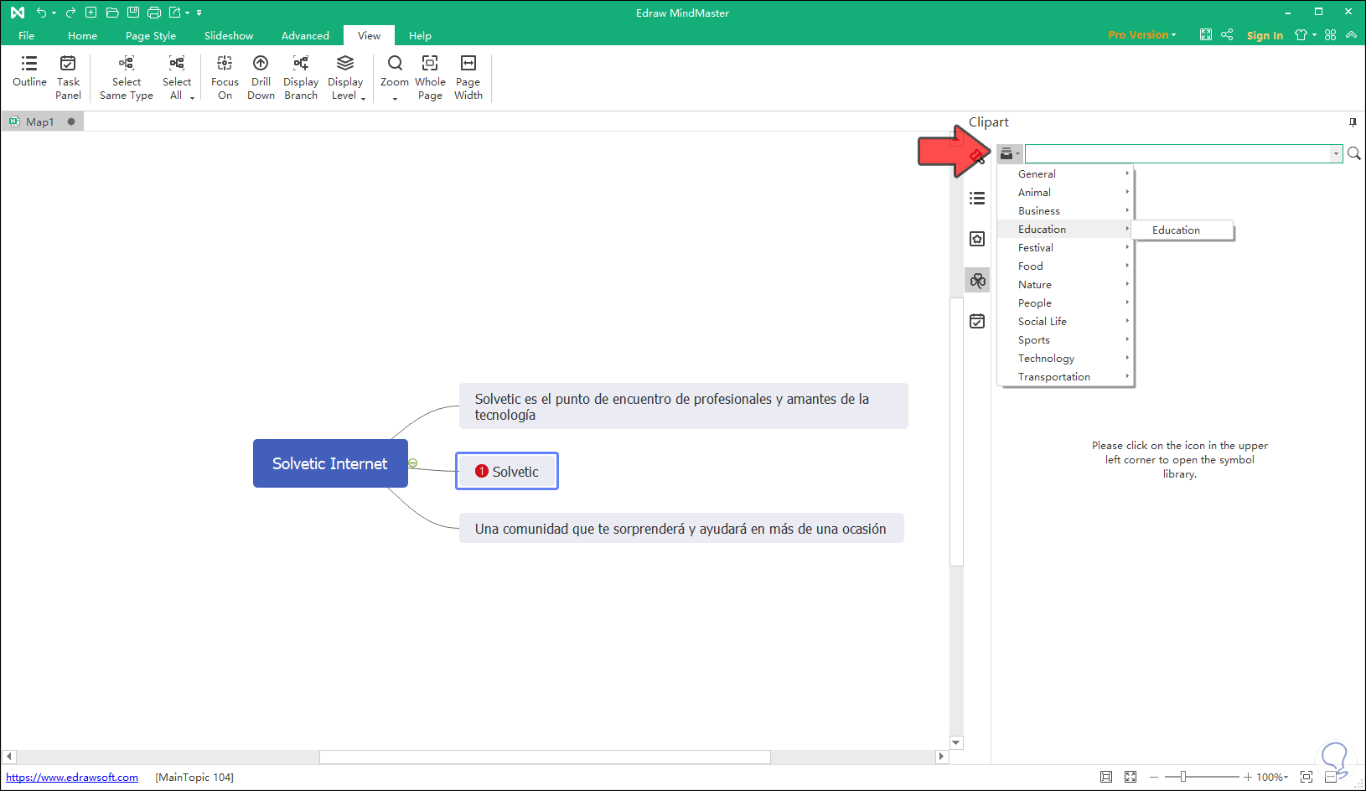
Task: Click the share icon beside Sign In
Action: click(1227, 35)
